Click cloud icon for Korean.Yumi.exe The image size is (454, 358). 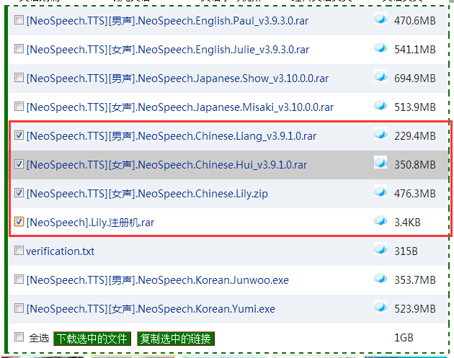(x=380, y=306)
